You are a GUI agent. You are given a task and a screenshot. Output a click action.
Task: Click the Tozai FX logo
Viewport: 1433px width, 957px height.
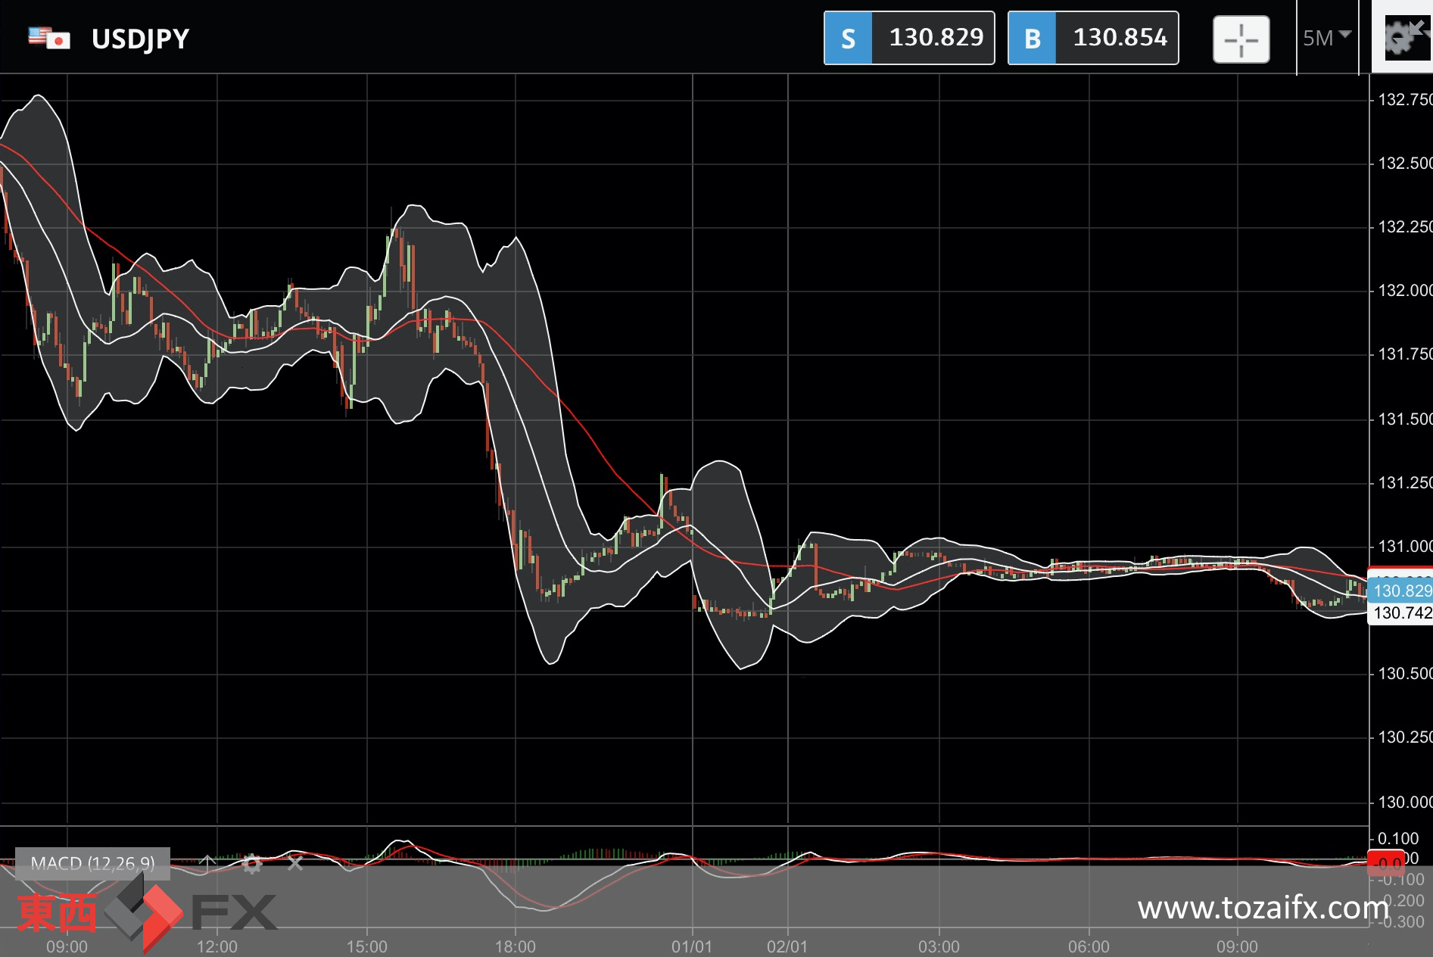coord(148,912)
